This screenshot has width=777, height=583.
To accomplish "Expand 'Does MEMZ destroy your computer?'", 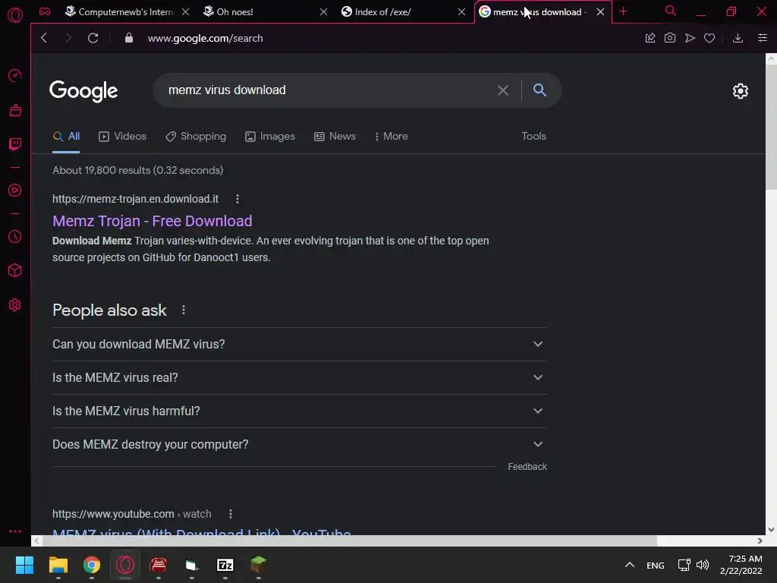I will [299, 445].
